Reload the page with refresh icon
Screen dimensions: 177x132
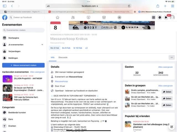[x=129, y=6]
